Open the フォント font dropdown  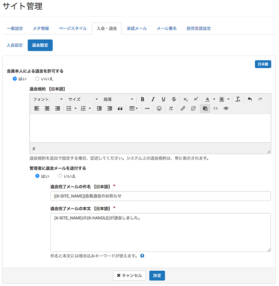(x=47, y=99)
